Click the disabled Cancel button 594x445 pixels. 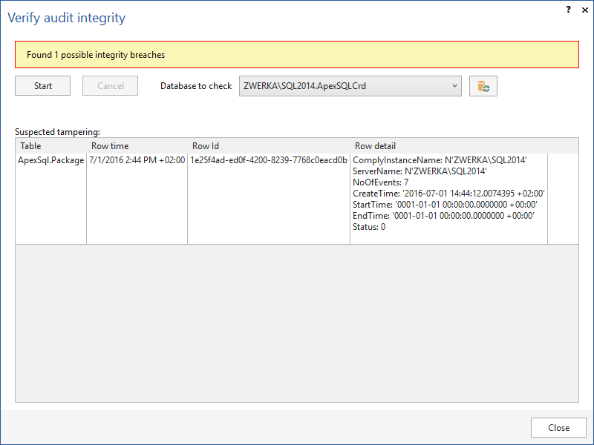[110, 86]
